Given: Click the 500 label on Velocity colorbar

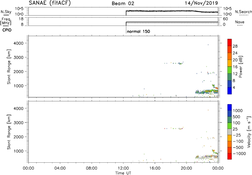Looking at the screenshot, I should [x=237, y=117].
